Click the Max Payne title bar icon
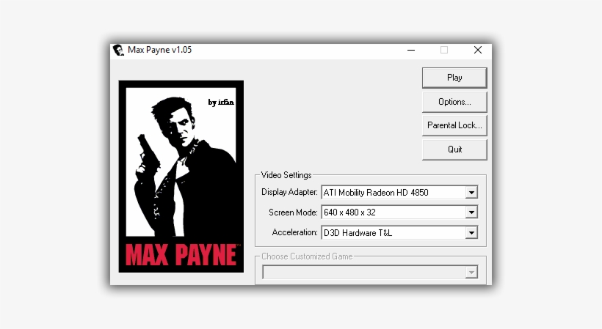The image size is (602, 329). (x=118, y=50)
